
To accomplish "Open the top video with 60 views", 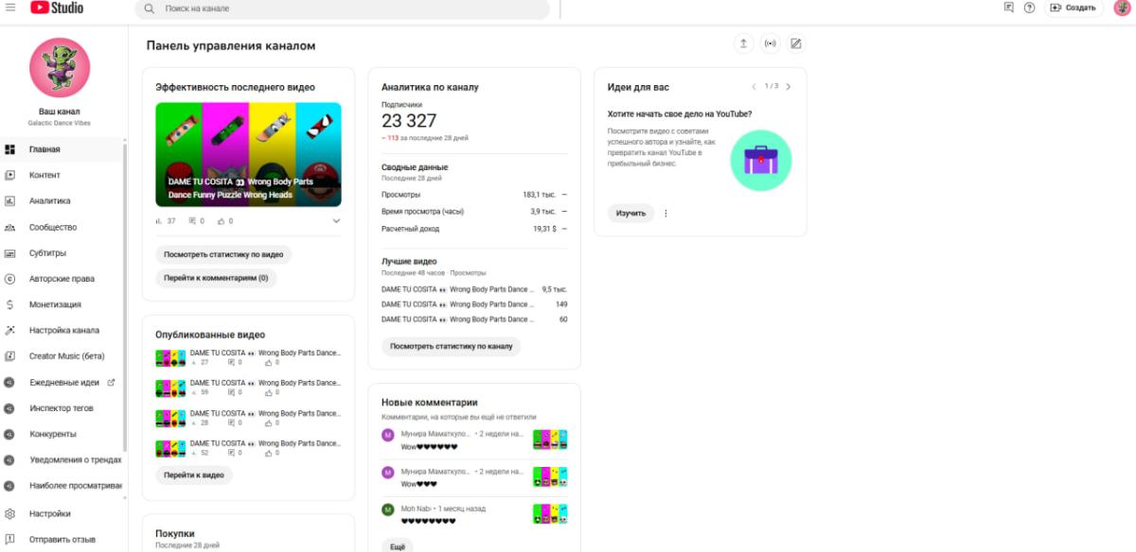I will coord(474,319).
